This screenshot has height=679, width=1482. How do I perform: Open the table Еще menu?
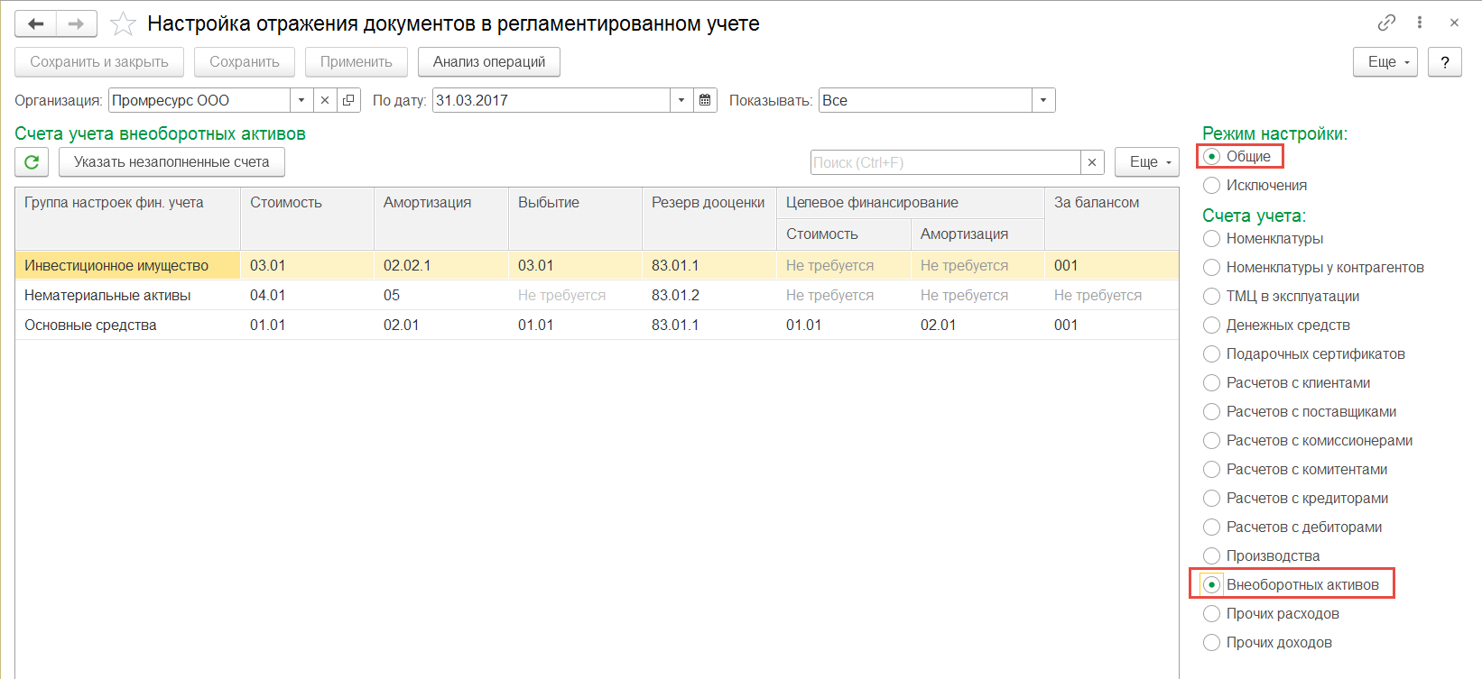(x=1147, y=162)
